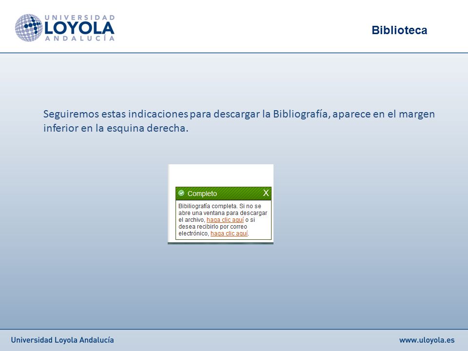Click first 'haga clic aquí' link to download file
468x351 pixels.
tap(225, 220)
